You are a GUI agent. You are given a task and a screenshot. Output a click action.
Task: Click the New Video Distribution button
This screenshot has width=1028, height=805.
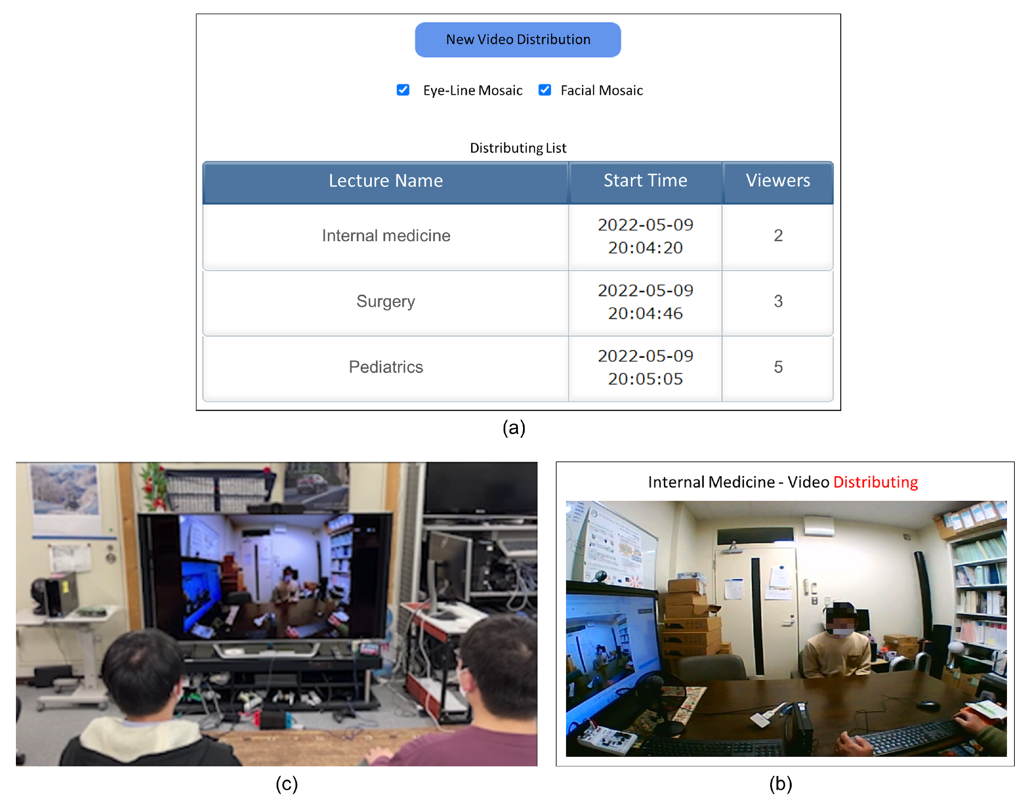(517, 40)
